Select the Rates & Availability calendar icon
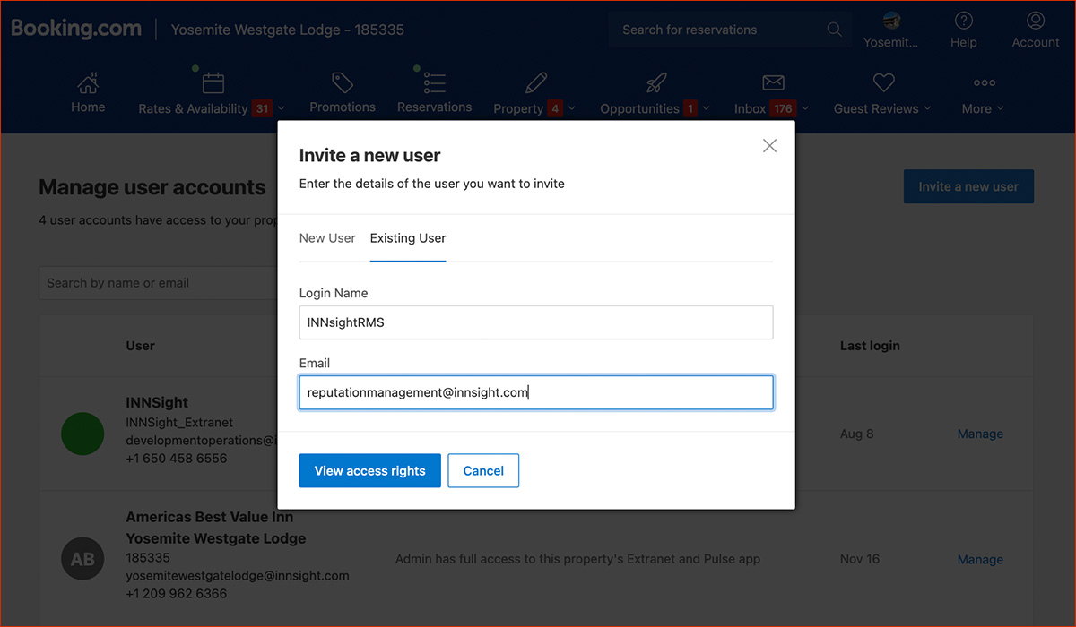Screen dimensions: 1076x627 coord(213,83)
